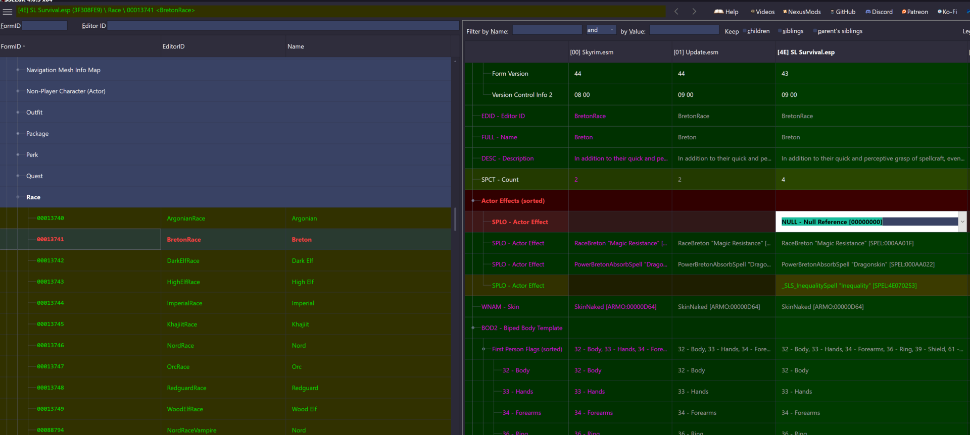
Task: Click the SPCT - Count value 4
Action: [x=871, y=180]
